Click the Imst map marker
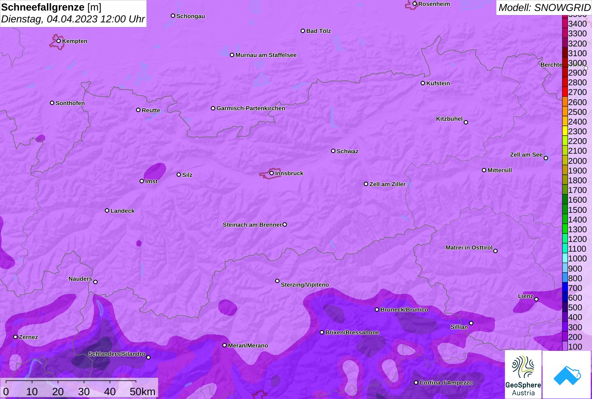The image size is (592, 399). (142, 181)
